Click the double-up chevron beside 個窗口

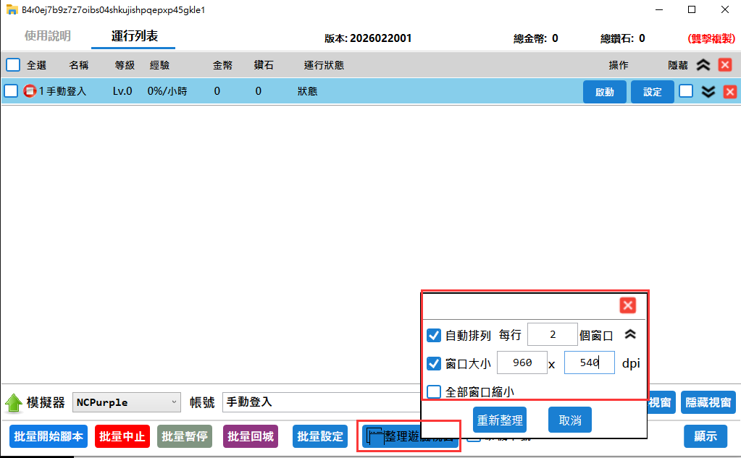pyautogui.click(x=630, y=335)
